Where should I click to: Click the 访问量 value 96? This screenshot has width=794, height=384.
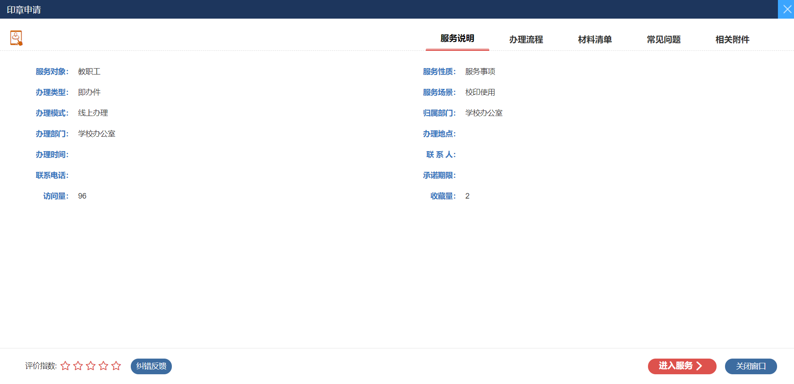(x=82, y=196)
